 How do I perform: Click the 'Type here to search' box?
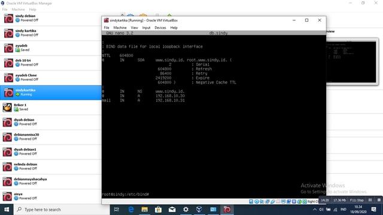[62, 210]
